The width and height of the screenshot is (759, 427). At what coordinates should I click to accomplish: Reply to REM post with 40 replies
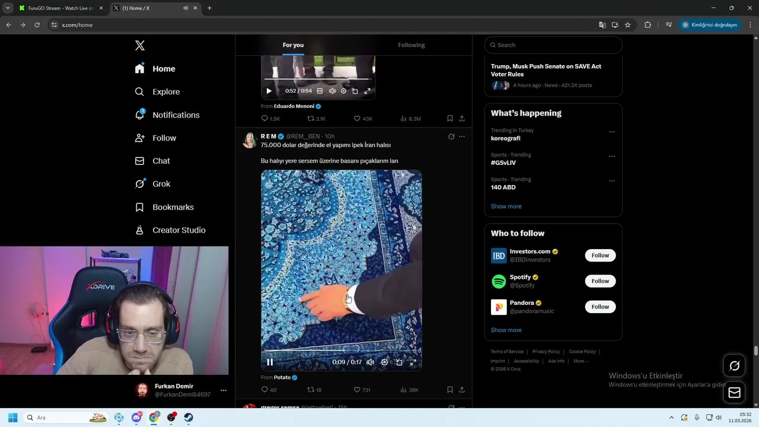pos(269,390)
